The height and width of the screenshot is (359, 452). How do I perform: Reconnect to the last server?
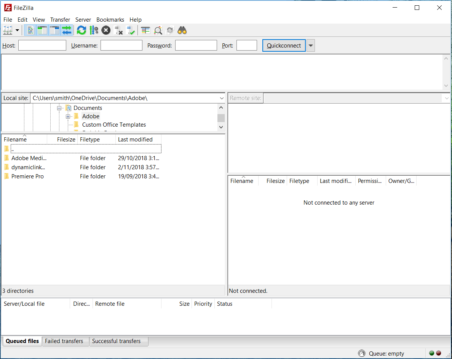(130, 30)
